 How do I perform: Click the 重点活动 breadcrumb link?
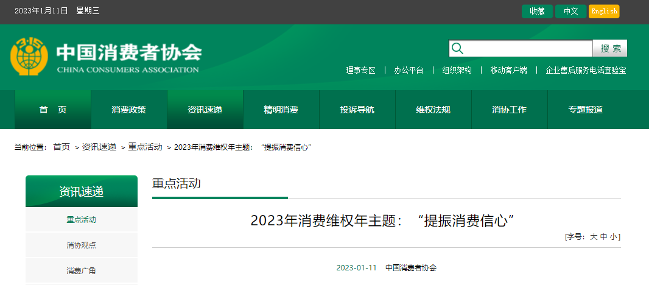(x=145, y=147)
